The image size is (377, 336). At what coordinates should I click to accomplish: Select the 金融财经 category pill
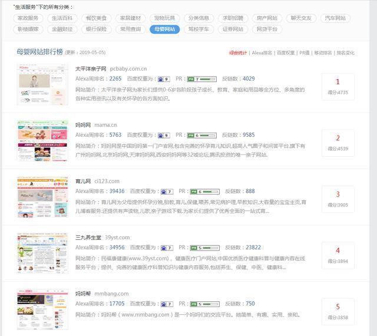pos(62,29)
